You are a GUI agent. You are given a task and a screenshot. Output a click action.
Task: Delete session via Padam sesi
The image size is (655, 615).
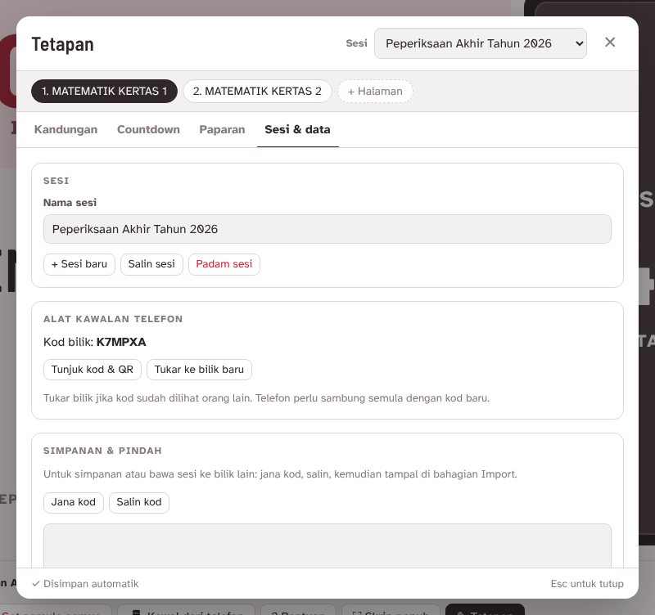[x=224, y=264]
